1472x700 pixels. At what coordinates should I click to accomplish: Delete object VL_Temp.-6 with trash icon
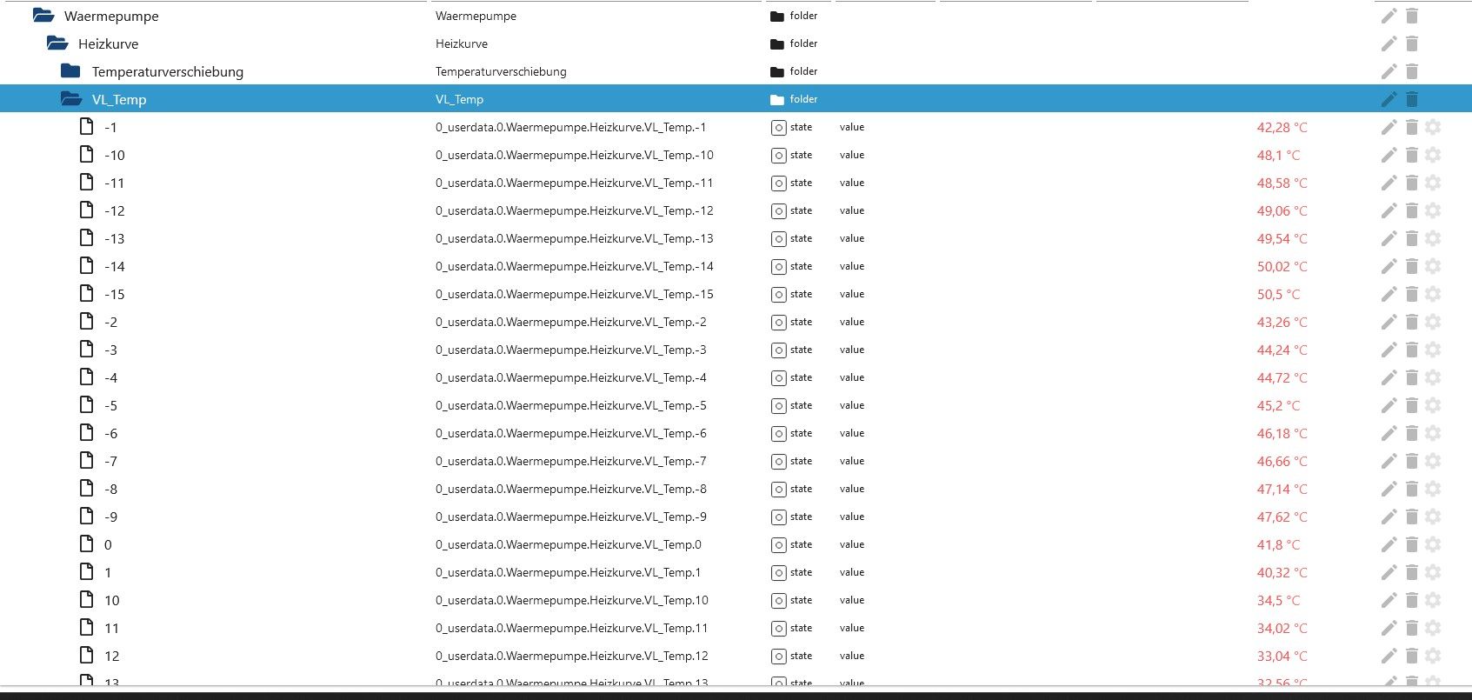(1412, 433)
